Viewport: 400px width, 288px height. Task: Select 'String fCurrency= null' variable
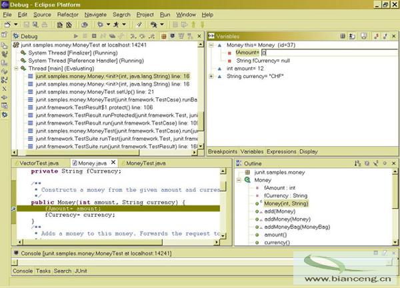263,61
